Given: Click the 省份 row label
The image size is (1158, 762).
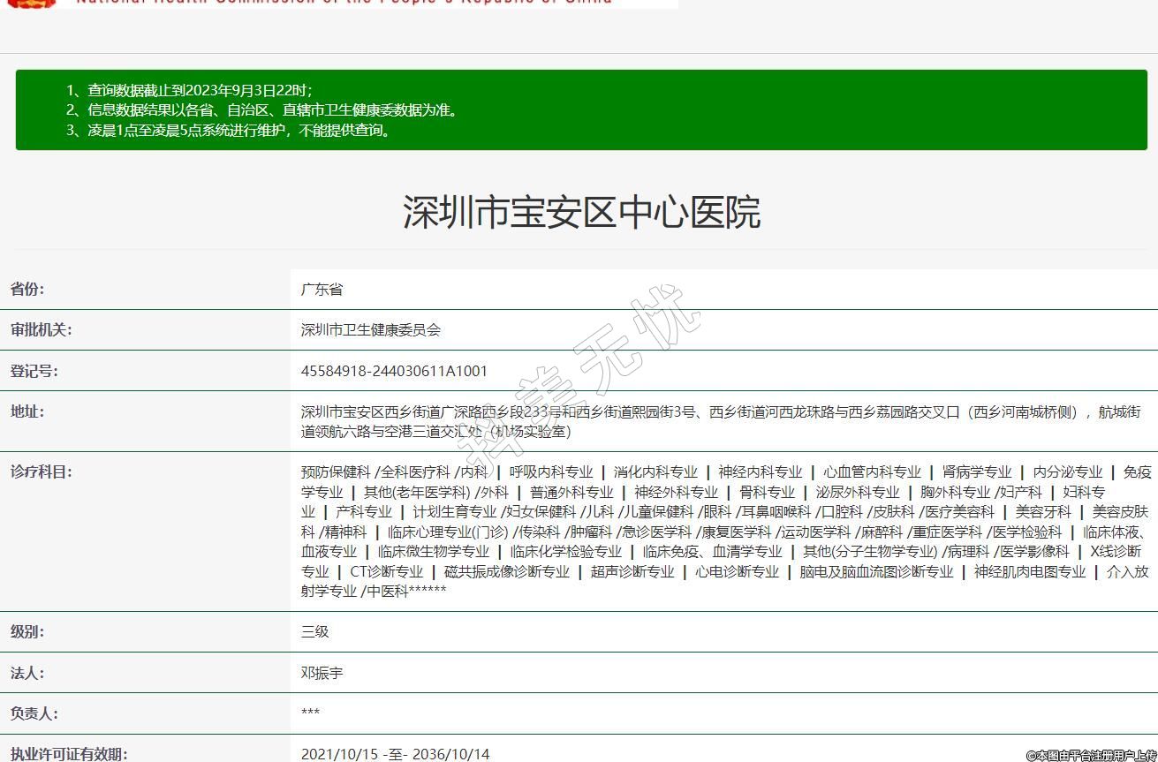Looking at the screenshot, I should [x=27, y=290].
